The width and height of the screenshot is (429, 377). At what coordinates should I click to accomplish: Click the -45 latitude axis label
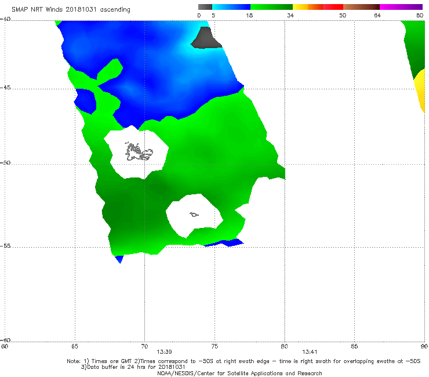[x=5, y=88]
